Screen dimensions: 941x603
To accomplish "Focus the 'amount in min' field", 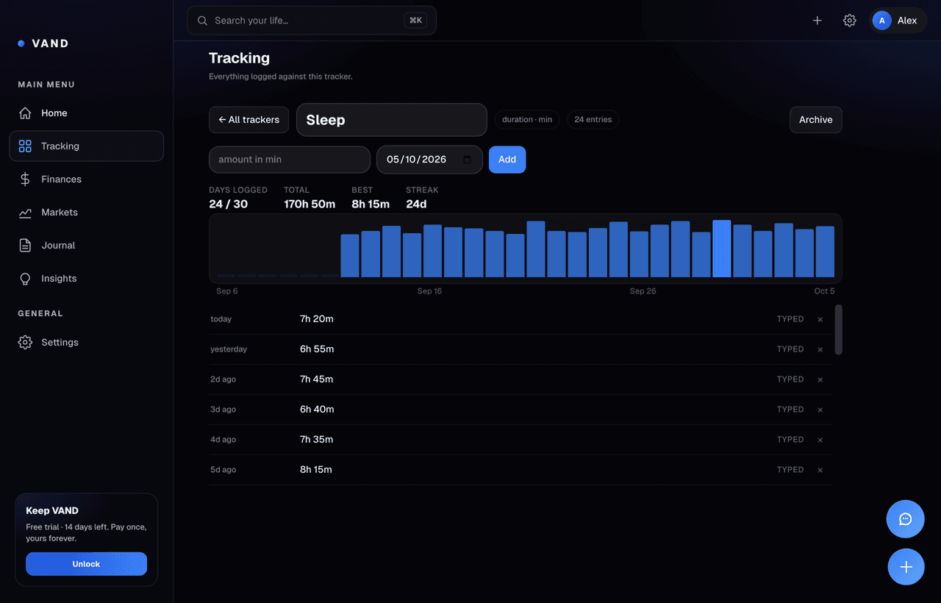I will [290, 160].
